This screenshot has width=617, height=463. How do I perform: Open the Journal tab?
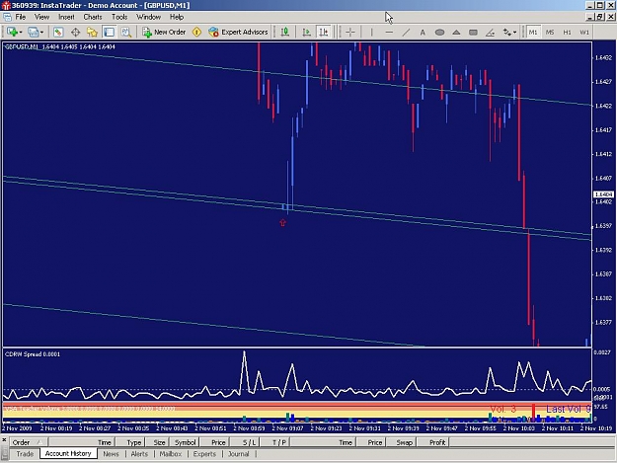tap(239, 454)
